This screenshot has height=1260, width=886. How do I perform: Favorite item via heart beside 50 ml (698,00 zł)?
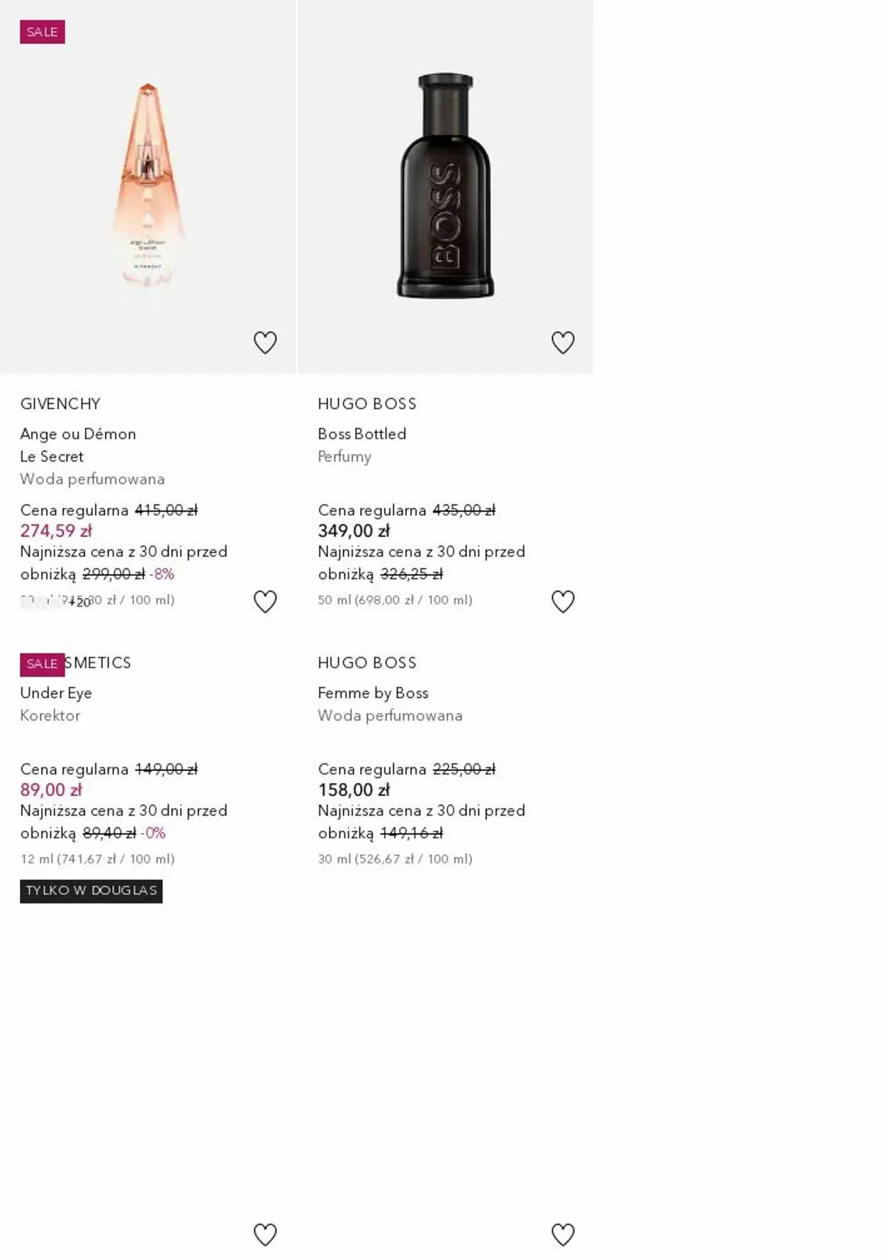point(563,602)
